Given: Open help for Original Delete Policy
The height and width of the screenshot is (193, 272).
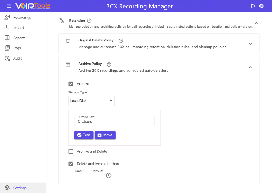Looking at the screenshot, I should pyautogui.click(x=121, y=41).
